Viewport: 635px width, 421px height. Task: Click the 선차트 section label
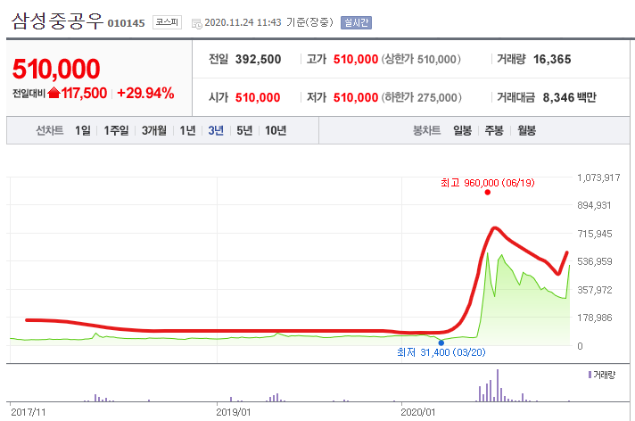49,130
